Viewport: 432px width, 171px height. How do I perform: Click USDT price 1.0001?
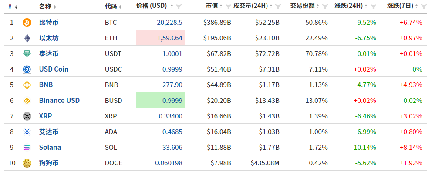(172, 54)
